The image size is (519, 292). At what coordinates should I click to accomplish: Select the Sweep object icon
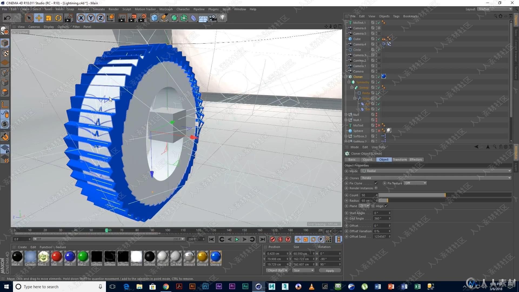coord(357,87)
